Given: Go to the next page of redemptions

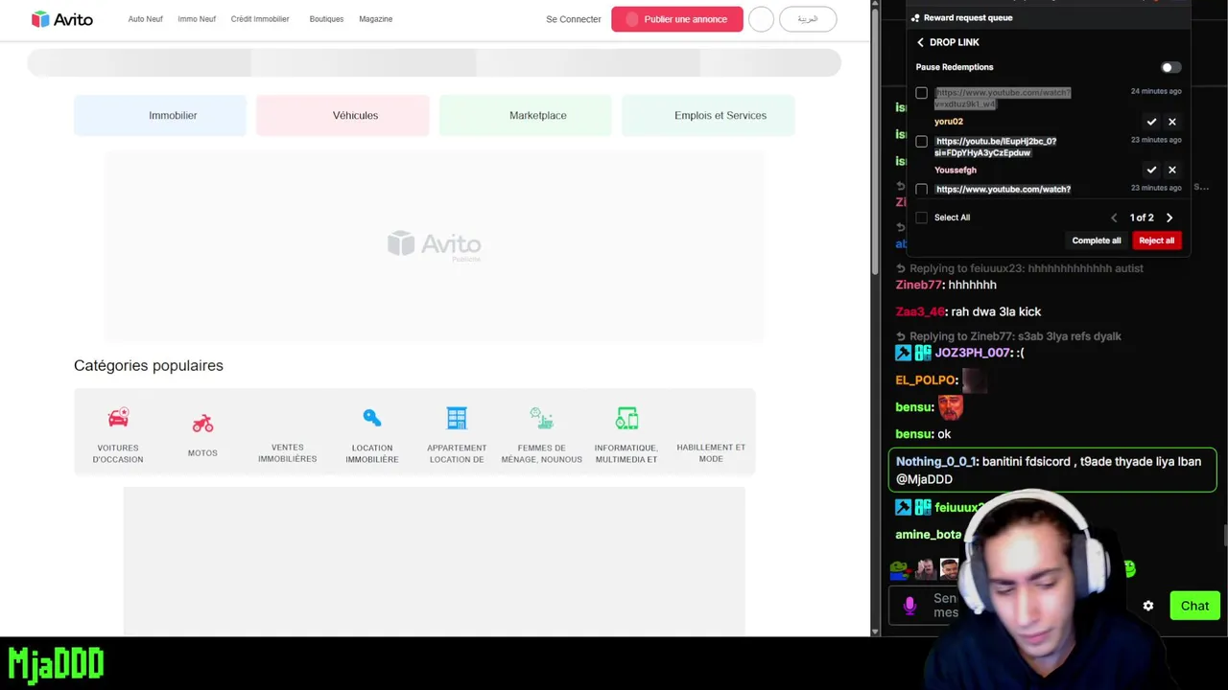Looking at the screenshot, I should tap(1169, 218).
